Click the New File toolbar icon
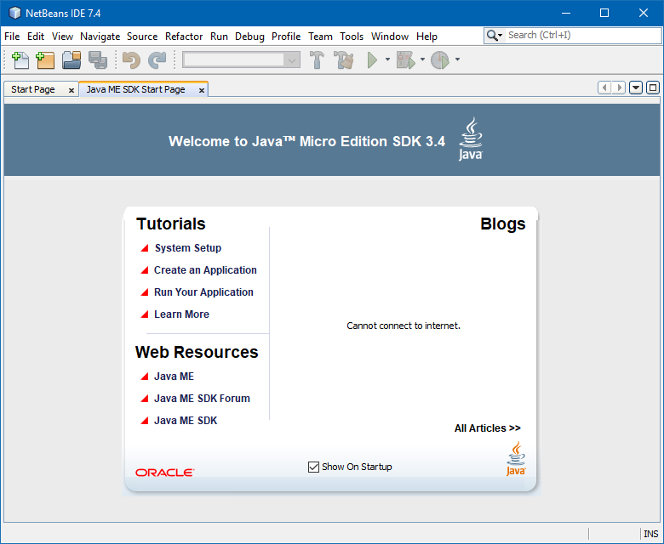 (20, 60)
